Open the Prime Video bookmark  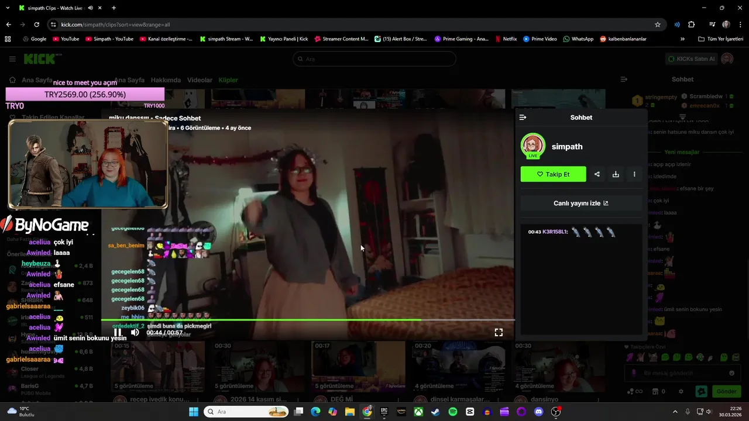coord(540,39)
